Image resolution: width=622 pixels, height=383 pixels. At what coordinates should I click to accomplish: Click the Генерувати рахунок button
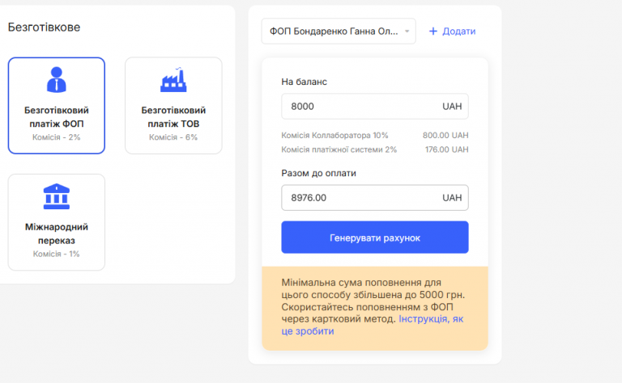pos(375,238)
